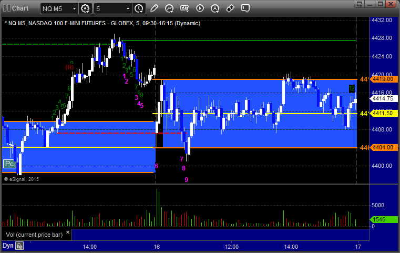The width and height of the screenshot is (400, 253).
Task: Close the Vol current price bar study
Action: tap(68, 232)
